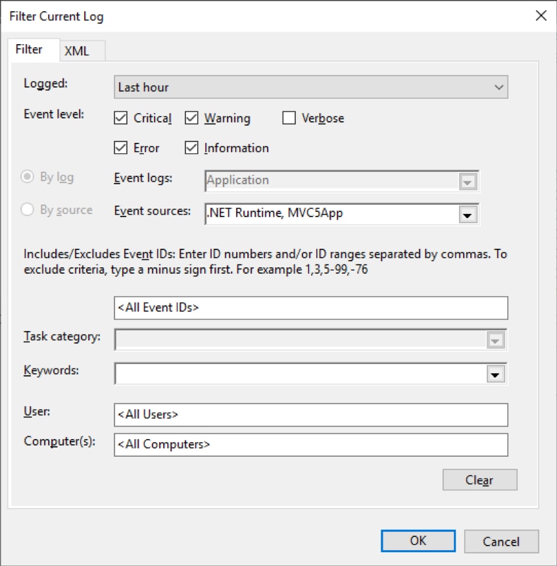Screen dimensions: 557x566
Task: Open the Task category dropdown arrow
Action: point(495,340)
